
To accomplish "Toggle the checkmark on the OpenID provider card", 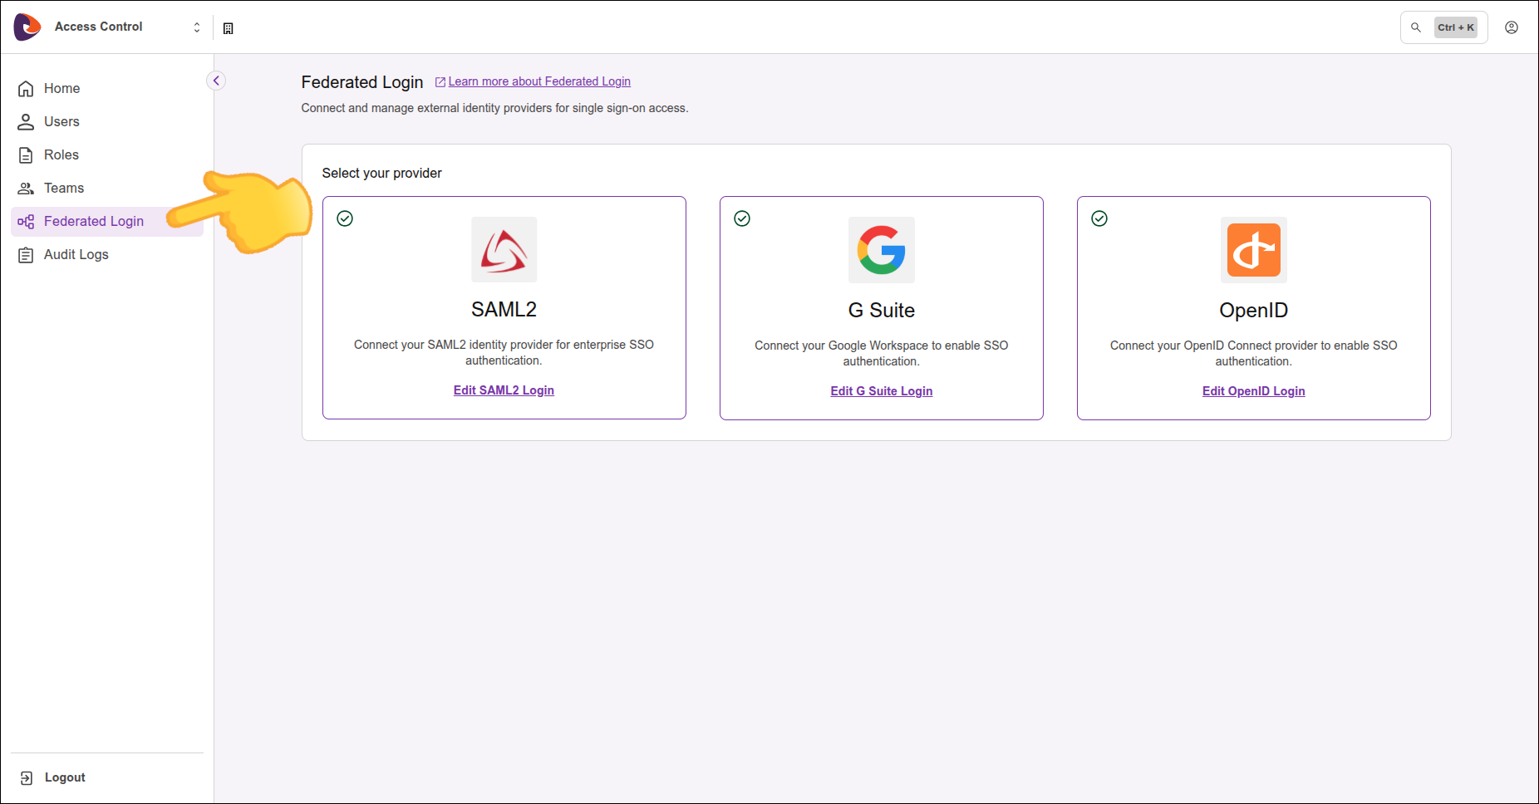I will coord(1099,218).
